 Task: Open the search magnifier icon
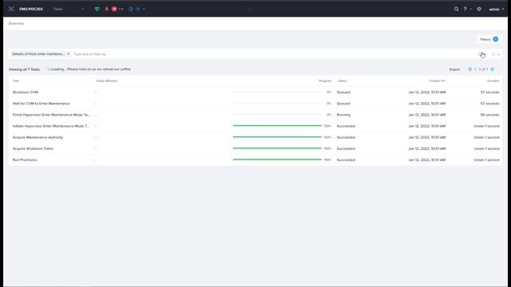tap(456, 9)
